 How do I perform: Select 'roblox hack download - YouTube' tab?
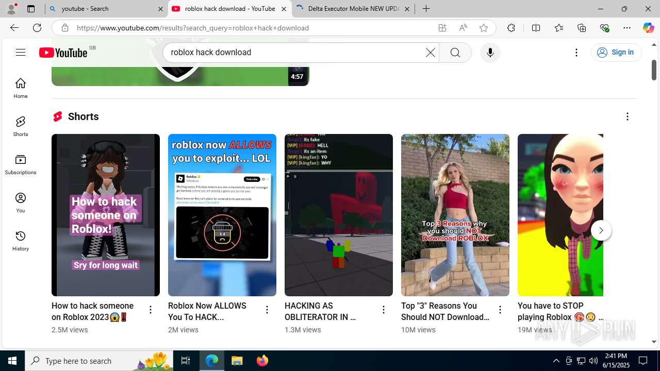pyautogui.click(x=229, y=9)
